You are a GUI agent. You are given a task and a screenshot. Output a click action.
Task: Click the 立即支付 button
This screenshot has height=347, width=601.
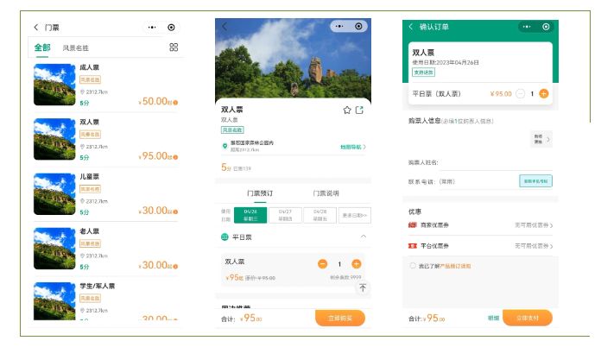[x=527, y=319]
